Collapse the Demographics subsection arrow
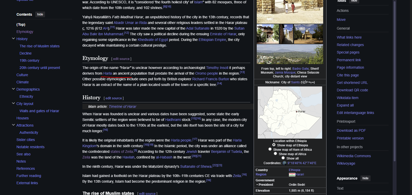Image resolution: width=412 pixels, height=195 pixels. pyautogui.click(x=13, y=89)
